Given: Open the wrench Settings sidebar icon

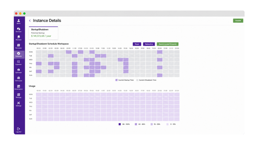Looking at the screenshot, I should point(19,103).
